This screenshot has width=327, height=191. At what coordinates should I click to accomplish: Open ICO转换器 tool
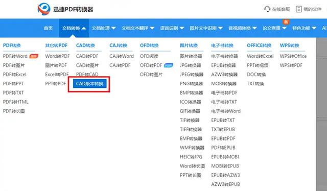191,102
